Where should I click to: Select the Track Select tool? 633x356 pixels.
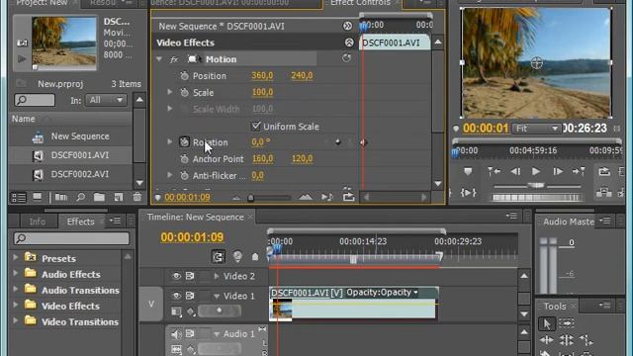pyautogui.click(x=567, y=323)
